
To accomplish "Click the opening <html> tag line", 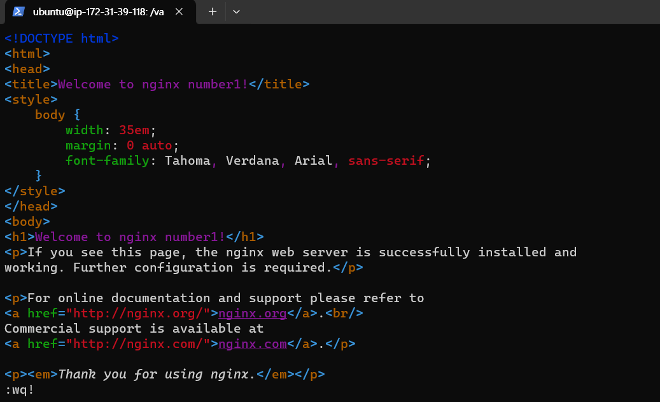I will (x=27, y=53).
